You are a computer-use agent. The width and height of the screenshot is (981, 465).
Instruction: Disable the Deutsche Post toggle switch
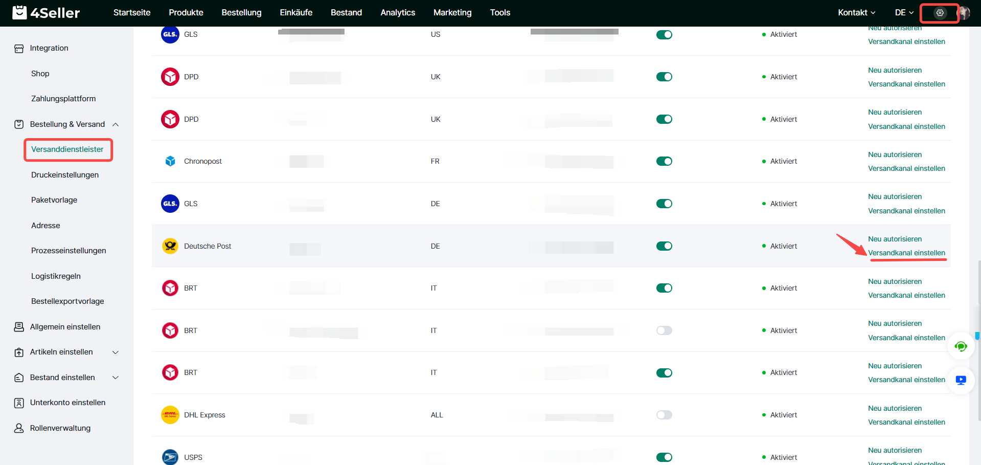coord(664,246)
